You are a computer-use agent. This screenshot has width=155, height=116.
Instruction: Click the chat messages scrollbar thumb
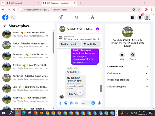[101, 89]
